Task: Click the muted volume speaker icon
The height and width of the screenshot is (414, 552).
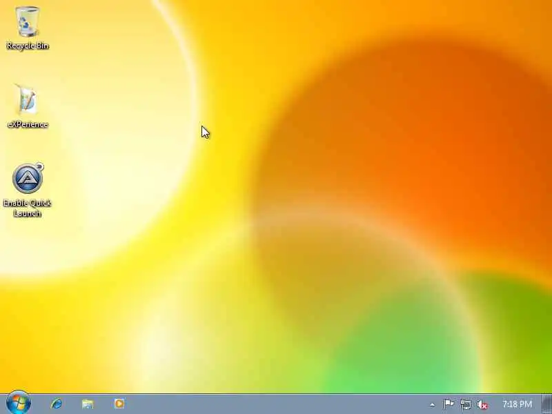Action: click(482, 404)
